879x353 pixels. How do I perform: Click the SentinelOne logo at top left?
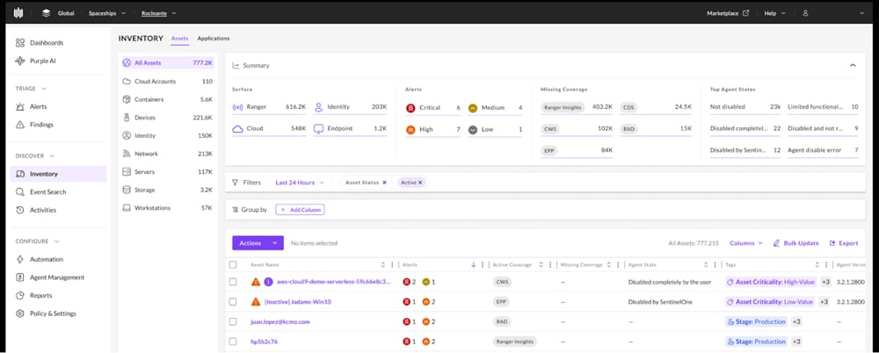18,13
